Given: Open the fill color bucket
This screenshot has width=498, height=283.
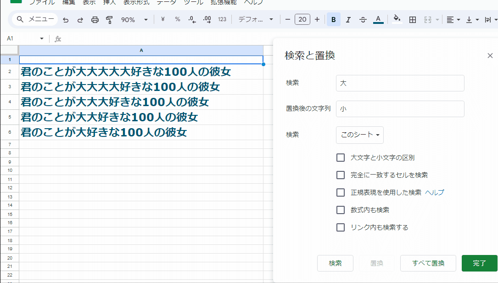Looking at the screenshot, I should coord(397,19).
